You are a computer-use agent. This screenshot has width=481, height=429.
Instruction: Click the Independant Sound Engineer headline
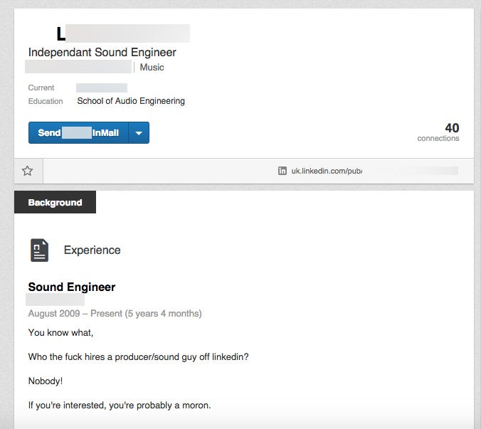pyautogui.click(x=102, y=52)
